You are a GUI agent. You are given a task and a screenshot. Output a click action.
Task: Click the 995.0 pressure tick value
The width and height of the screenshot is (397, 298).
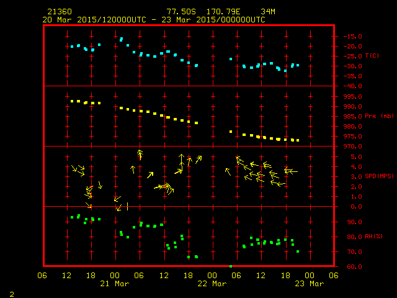click(353, 97)
